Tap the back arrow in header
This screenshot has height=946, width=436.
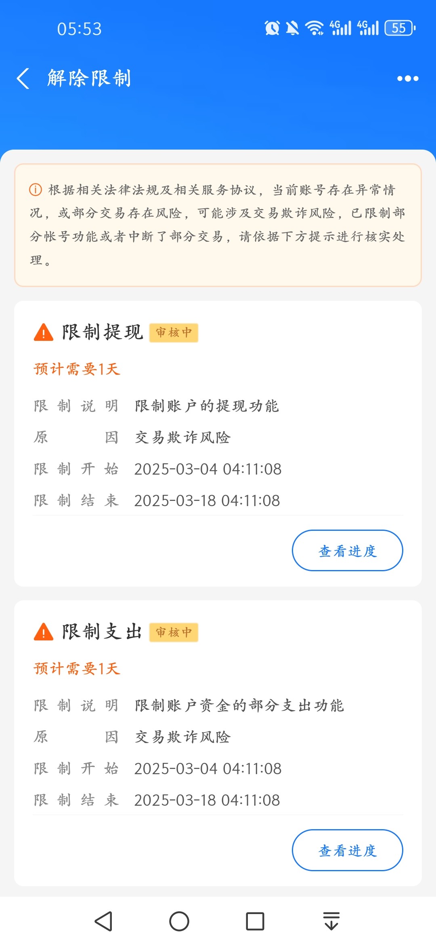point(23,78)
